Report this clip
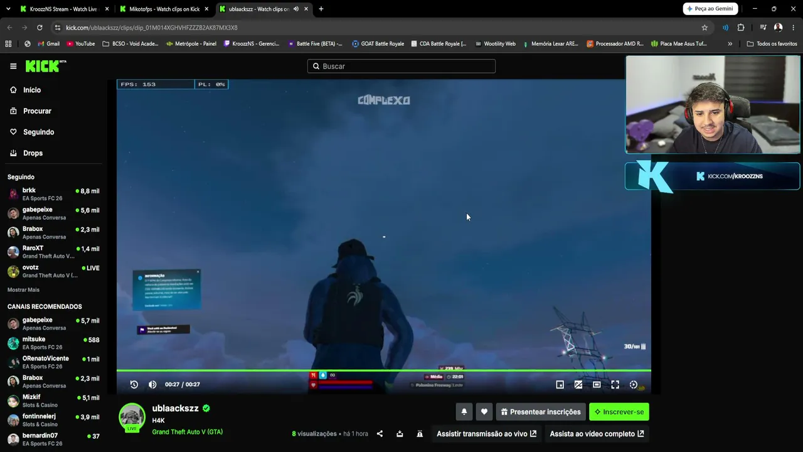 click(420, 434)
